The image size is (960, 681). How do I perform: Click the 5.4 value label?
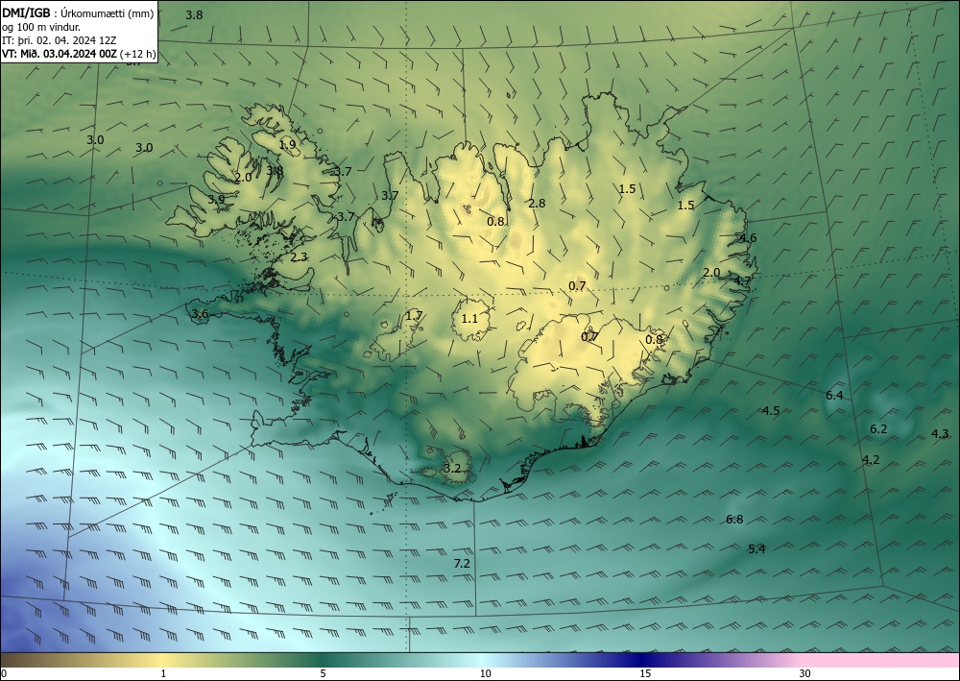(x=756, y=549)
